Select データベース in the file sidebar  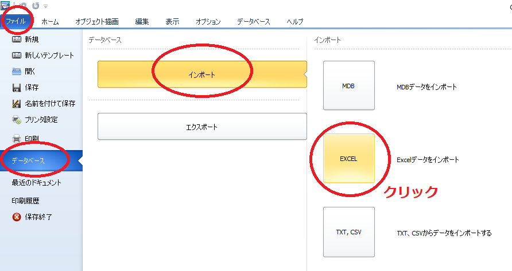41,160
